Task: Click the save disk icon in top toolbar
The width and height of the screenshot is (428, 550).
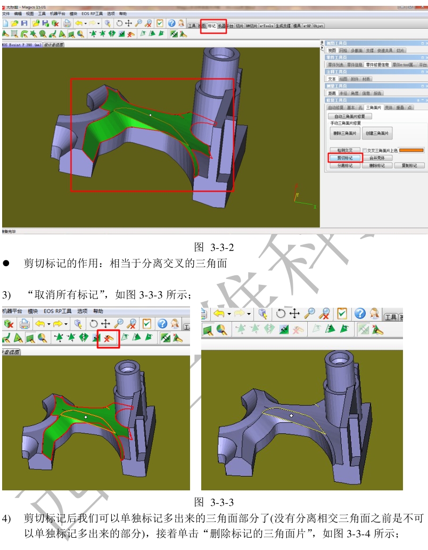Action: [24, 23]
